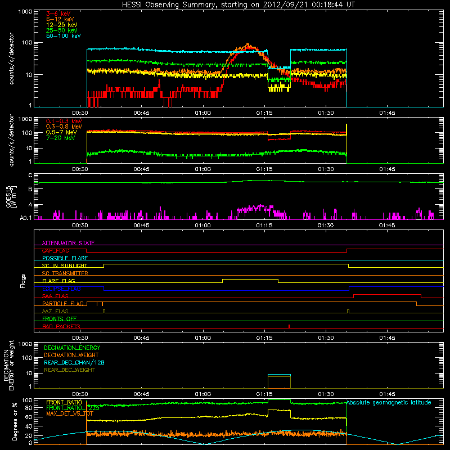Pick the 50-100 keV legend label
The image size is (450, 450).
coord(64,36)
